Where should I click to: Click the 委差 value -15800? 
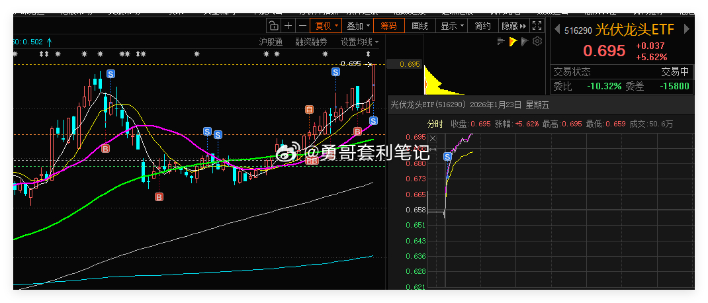[675, 86]
